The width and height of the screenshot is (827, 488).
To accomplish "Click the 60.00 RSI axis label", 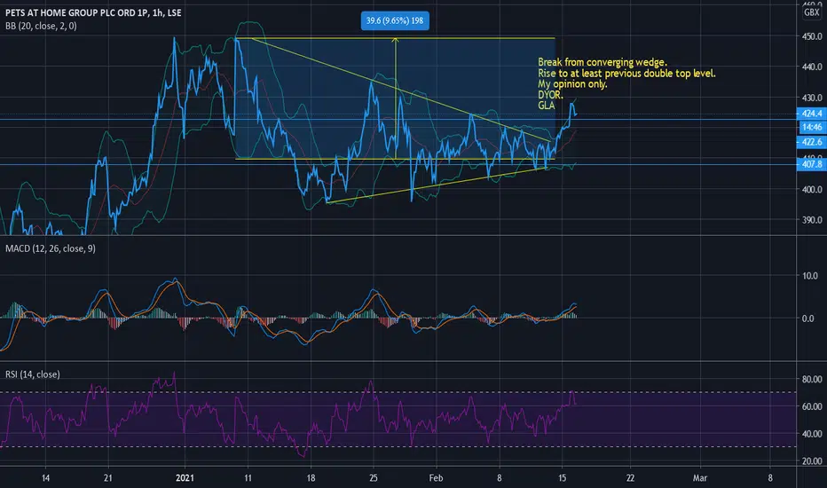I will tap(812, 406).
